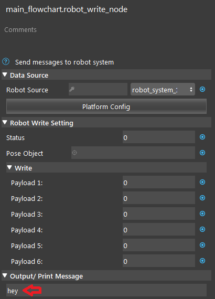Viewport: 215px width, 299px height.
Task: Open the help icon beside Send messages
Action: coord(6,62)
